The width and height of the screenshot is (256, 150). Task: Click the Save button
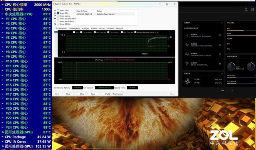pyautogui.click(x=93, y=94)
